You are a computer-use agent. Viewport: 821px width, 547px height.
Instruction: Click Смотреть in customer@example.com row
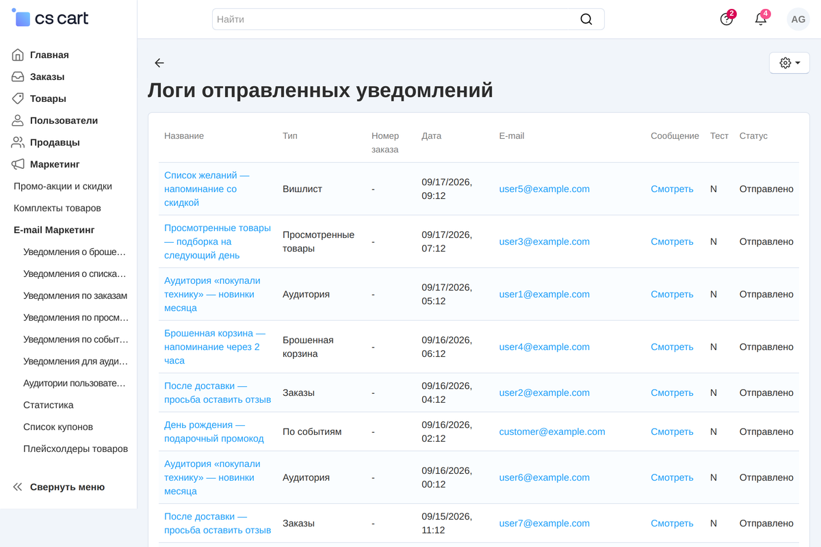point(672,431)
